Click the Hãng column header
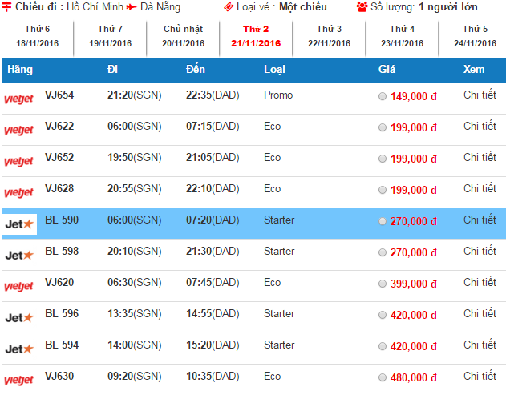The height and width of the screenshot is (395, 506). [x=20, y=70]
